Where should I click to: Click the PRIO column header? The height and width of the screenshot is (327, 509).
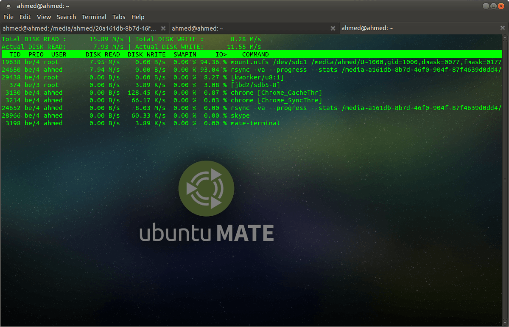point(36,54)
